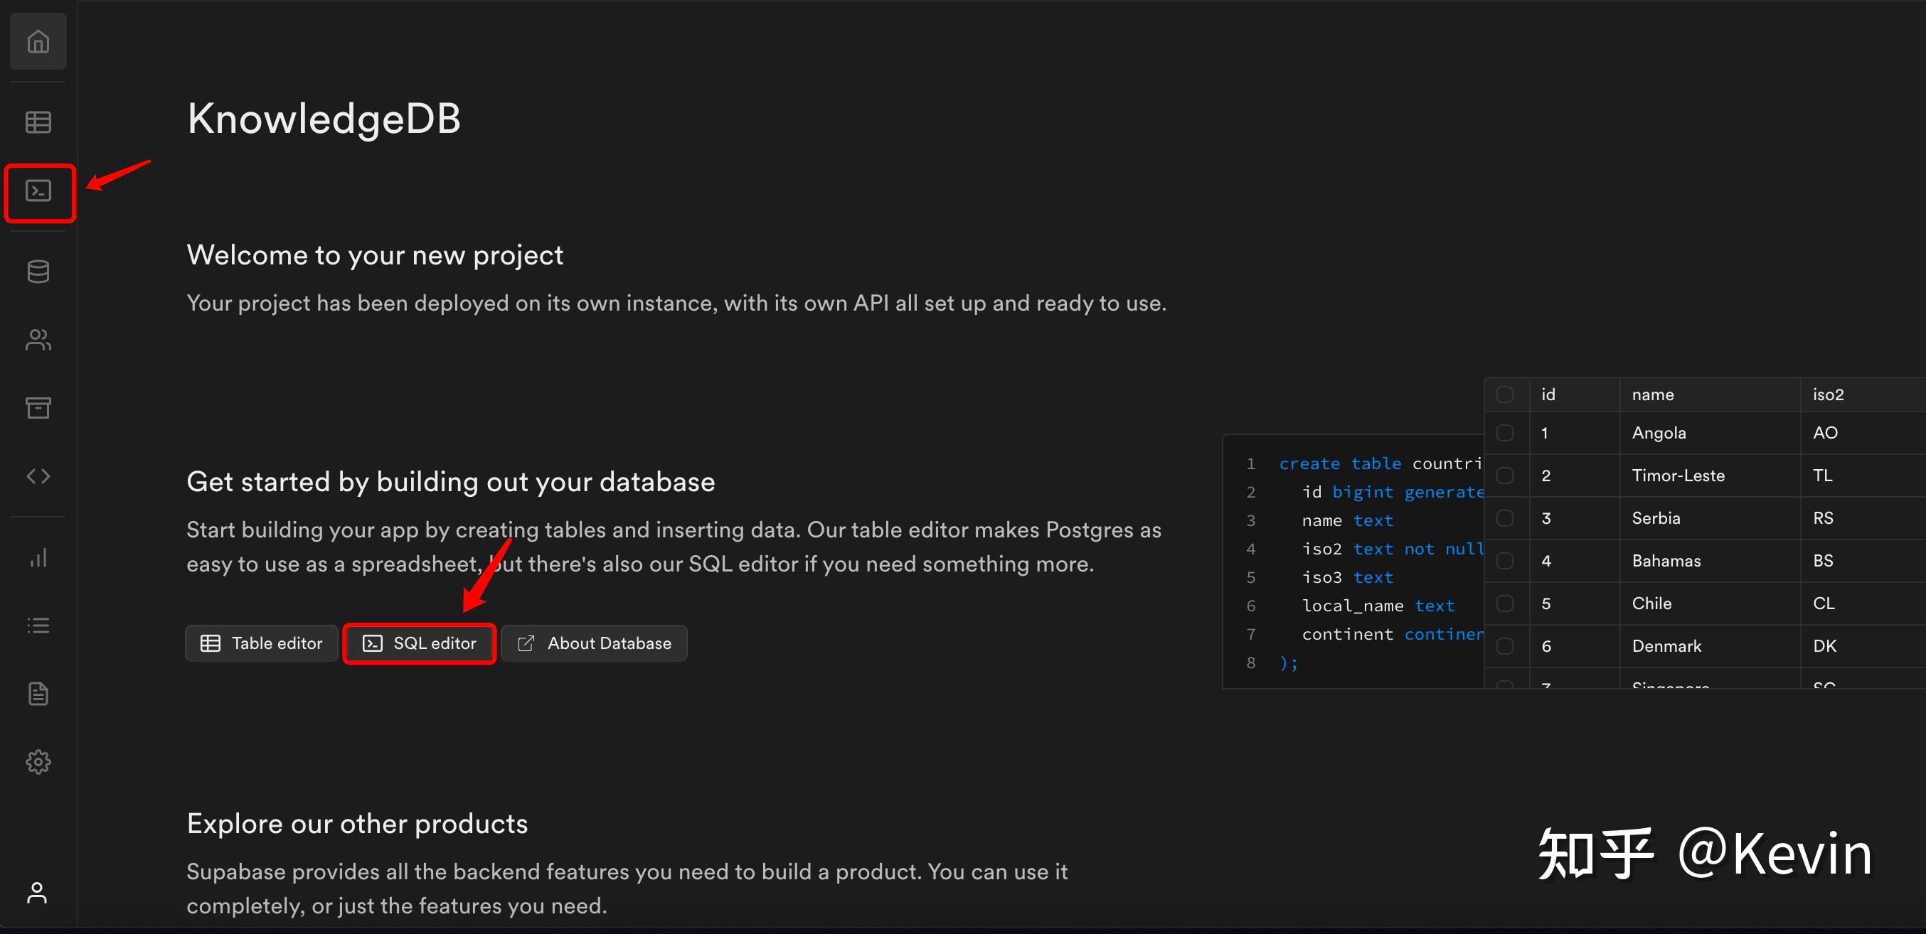Open the Storage sidebar icon
This screenshot has height=934, width=1926.
[x=38, y=408]
